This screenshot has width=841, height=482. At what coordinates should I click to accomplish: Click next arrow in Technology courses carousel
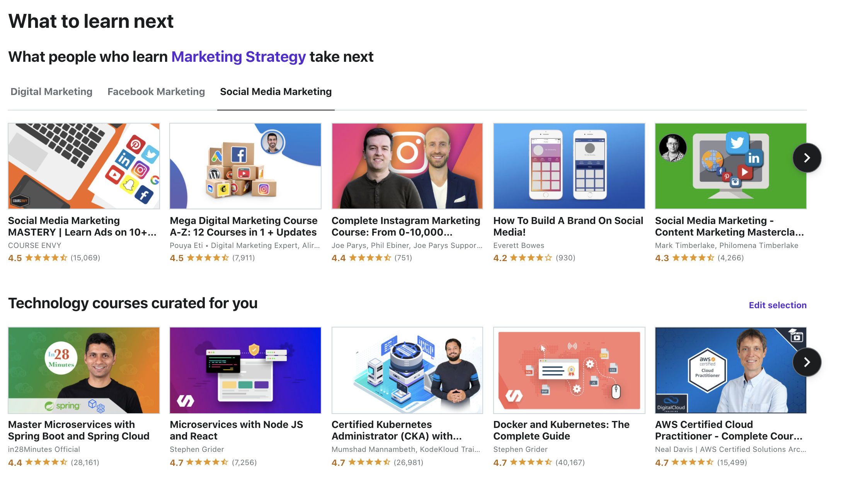point(807,362)
